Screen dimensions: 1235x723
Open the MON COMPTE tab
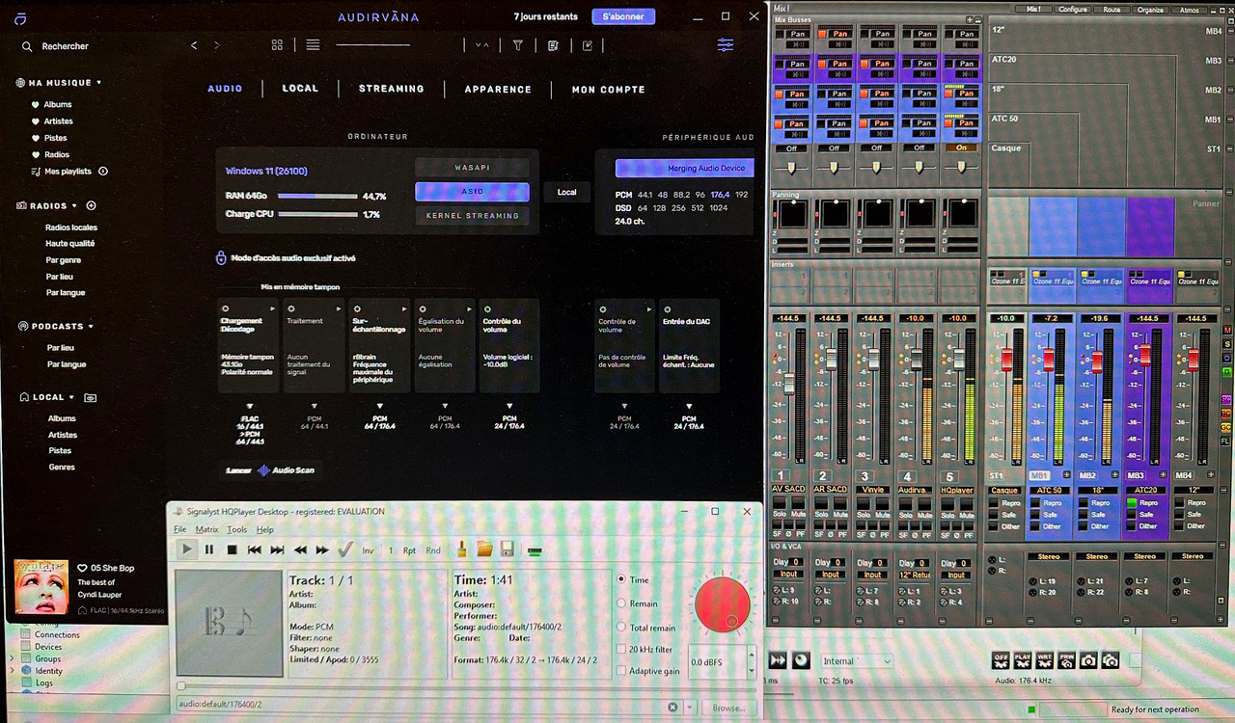[608, 90]
